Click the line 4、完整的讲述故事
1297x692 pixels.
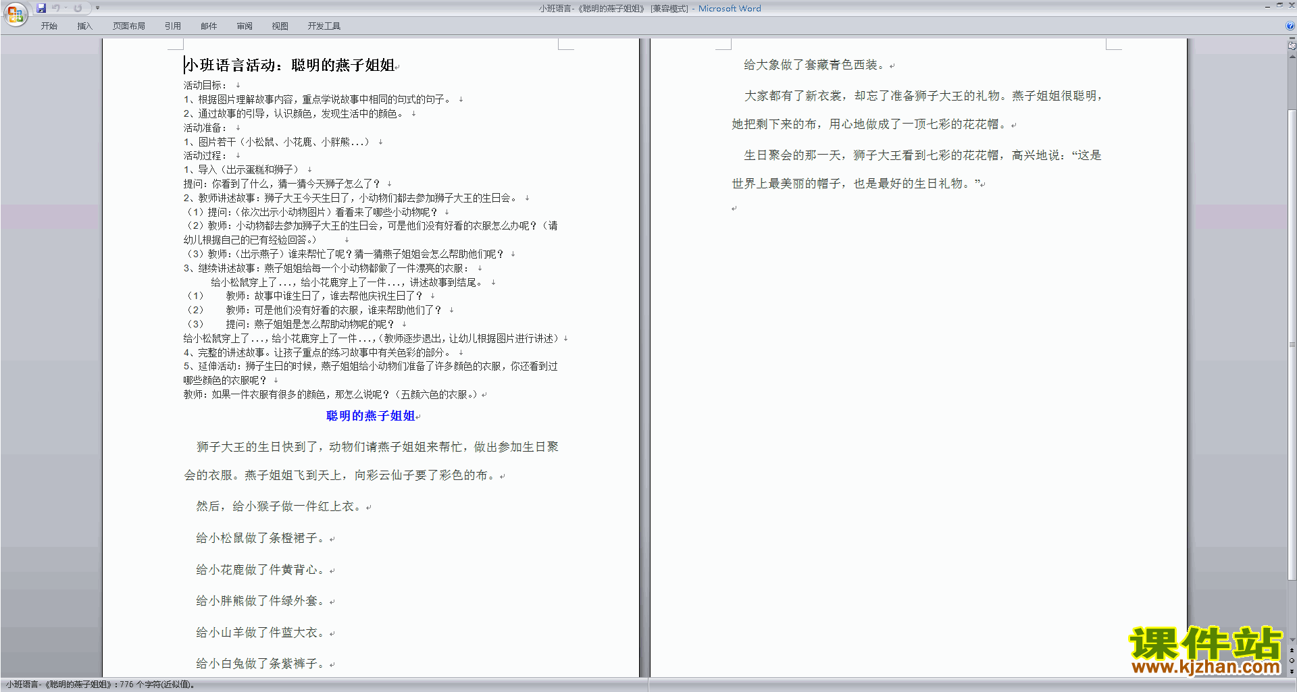click(318, 352)
